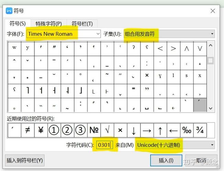Select the L-shaped symbol in fourth row

click(94, 91)
